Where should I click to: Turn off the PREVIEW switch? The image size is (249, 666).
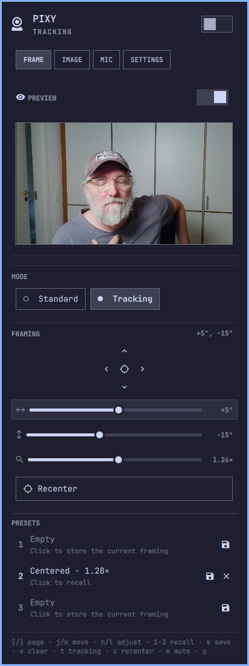tap(212, 97)
